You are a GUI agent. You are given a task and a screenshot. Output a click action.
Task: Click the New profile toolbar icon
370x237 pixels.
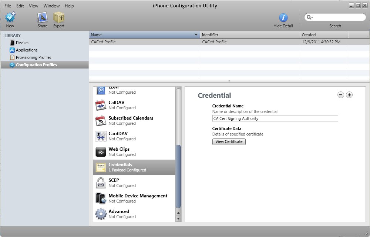[10, 17]
